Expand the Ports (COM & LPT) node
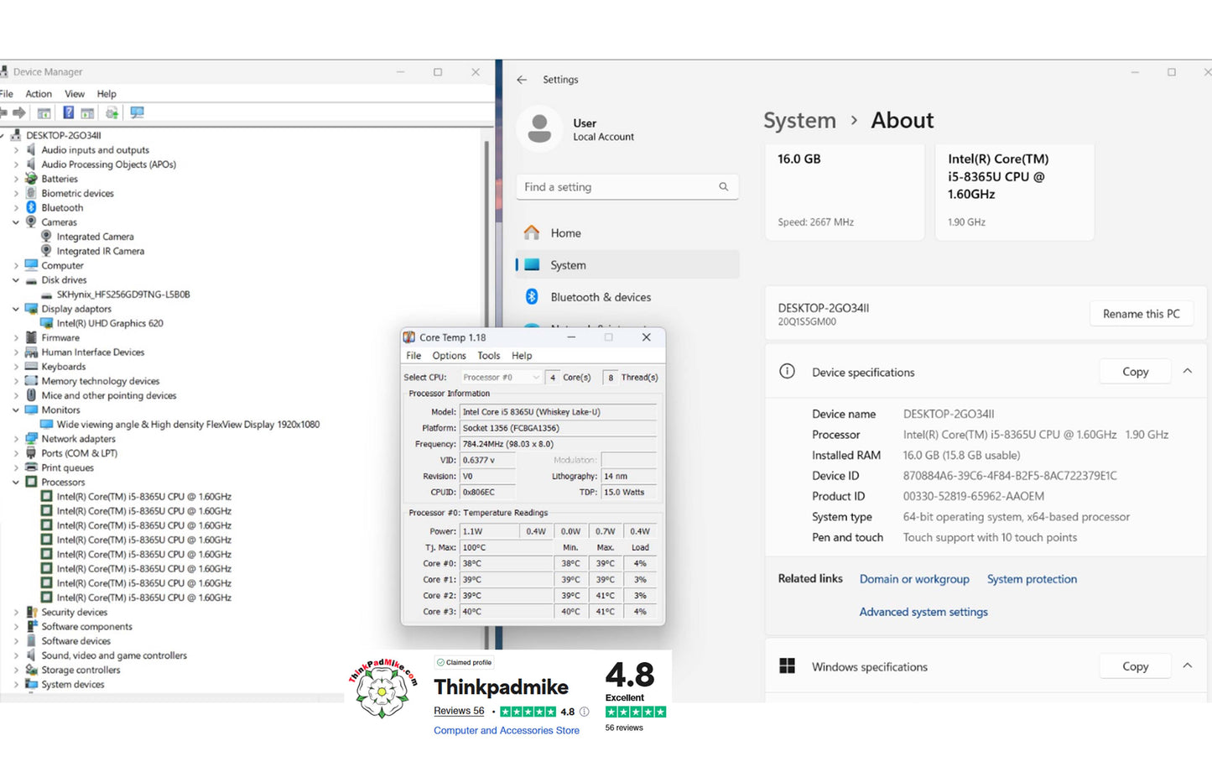Screen dimensions: 1212x762 [x=16, y=453]
